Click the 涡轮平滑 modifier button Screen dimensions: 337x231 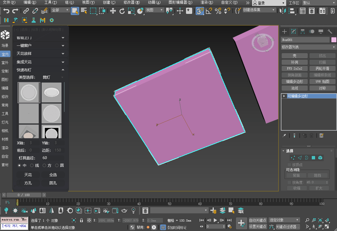(x=322, y=68)
